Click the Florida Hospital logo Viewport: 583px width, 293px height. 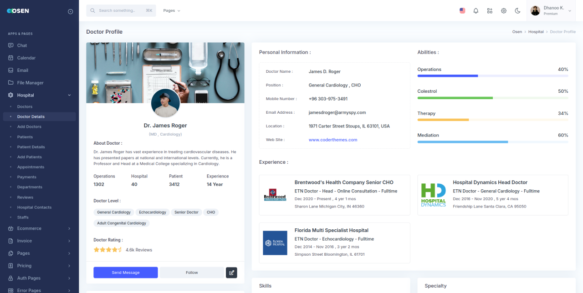[x=275, y=243]
